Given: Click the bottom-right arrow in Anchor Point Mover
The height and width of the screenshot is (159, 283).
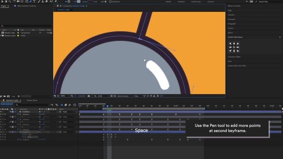Looking at the screenshot, I should coord(238,51).
